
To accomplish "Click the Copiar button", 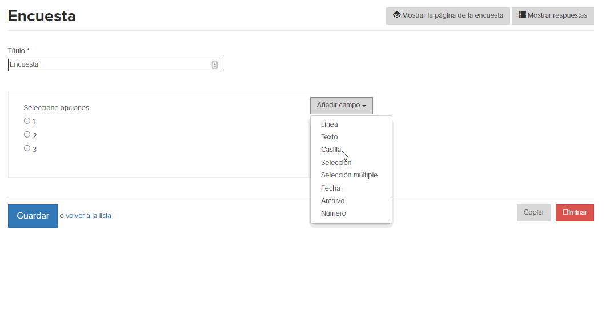I will (x=533, y=212).
